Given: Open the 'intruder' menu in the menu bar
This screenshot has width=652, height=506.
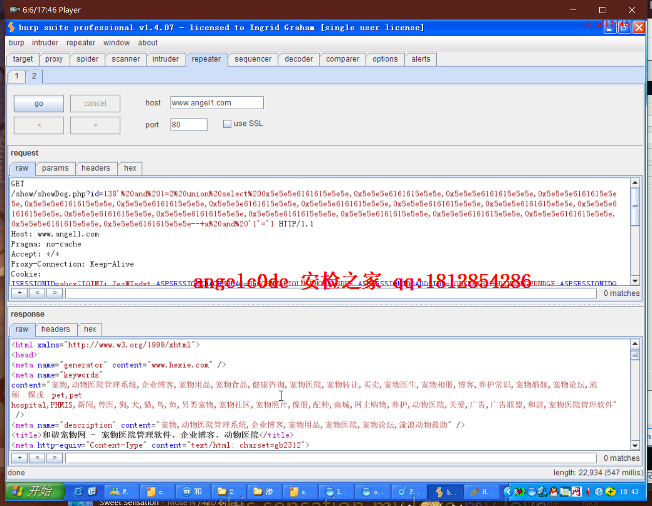Looking at the screenshot, I should point(45,43).
